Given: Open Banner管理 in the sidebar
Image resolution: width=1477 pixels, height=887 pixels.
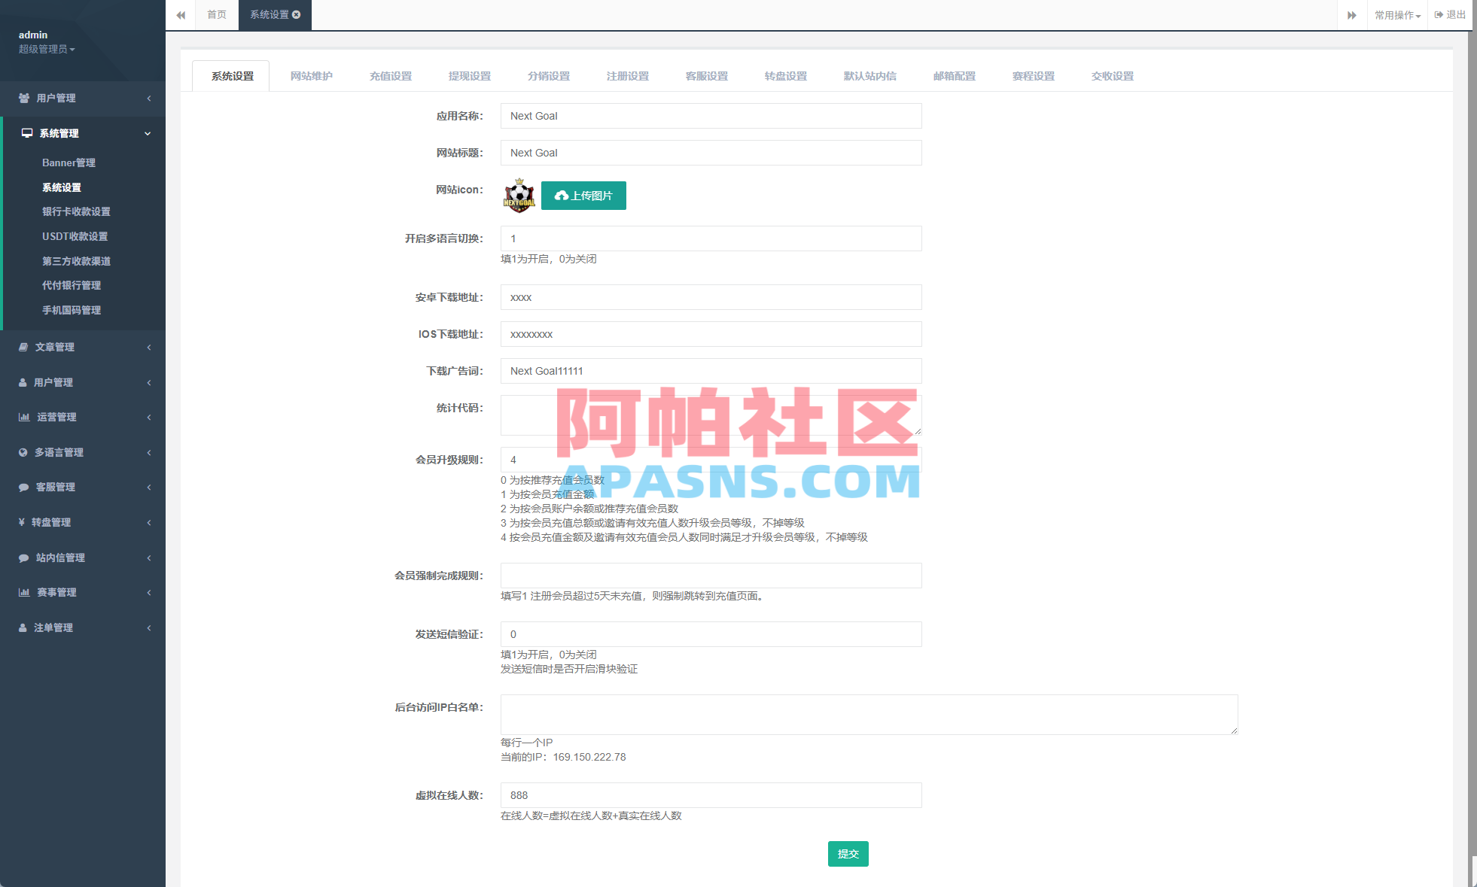Looking at the screenshot, I should 69,163.
